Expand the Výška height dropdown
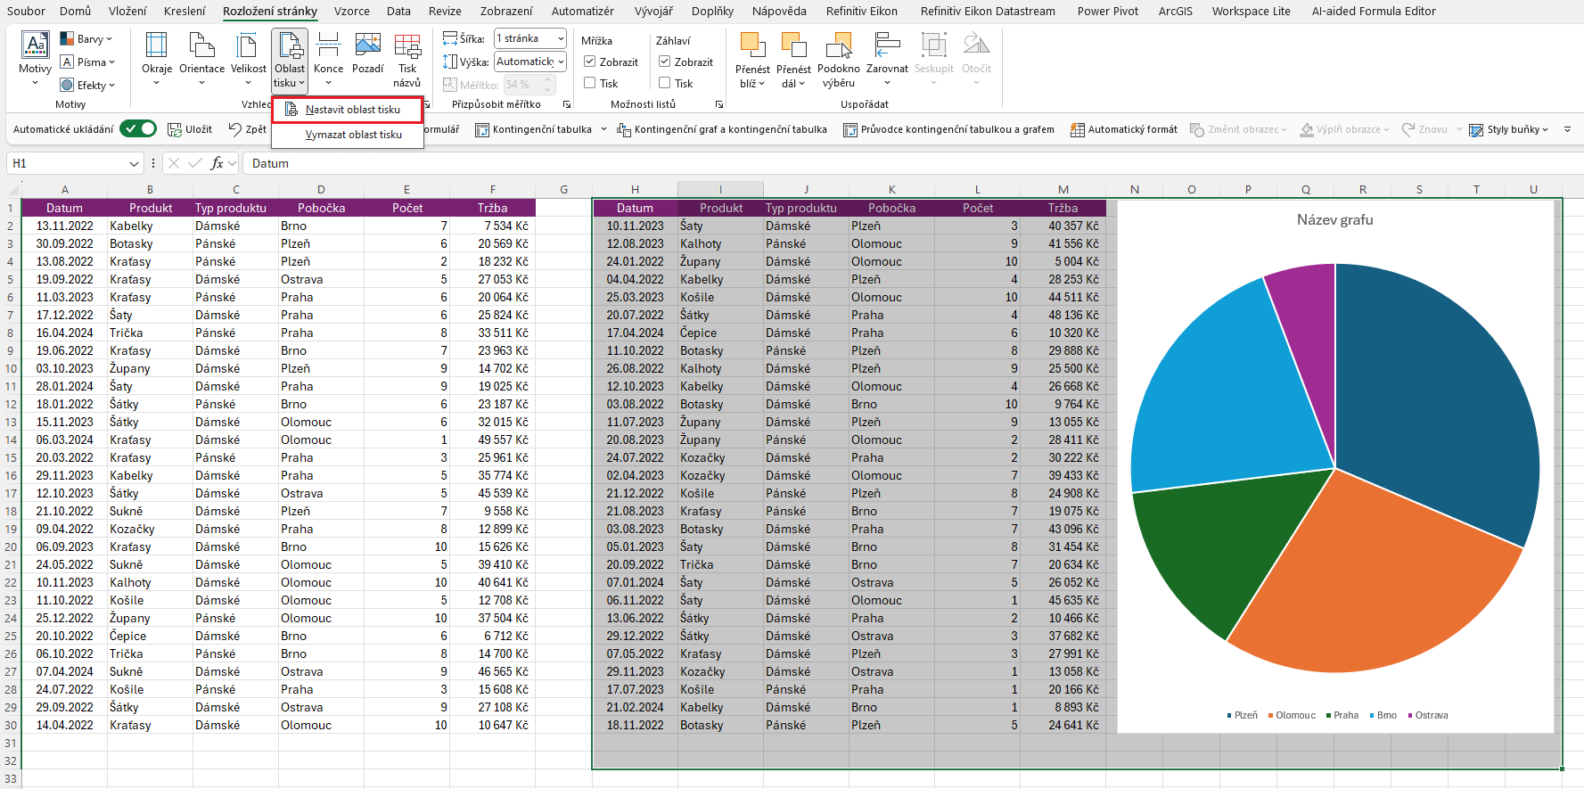The image size is (1584, 789). pyautogui.click(x=561, y=62)
